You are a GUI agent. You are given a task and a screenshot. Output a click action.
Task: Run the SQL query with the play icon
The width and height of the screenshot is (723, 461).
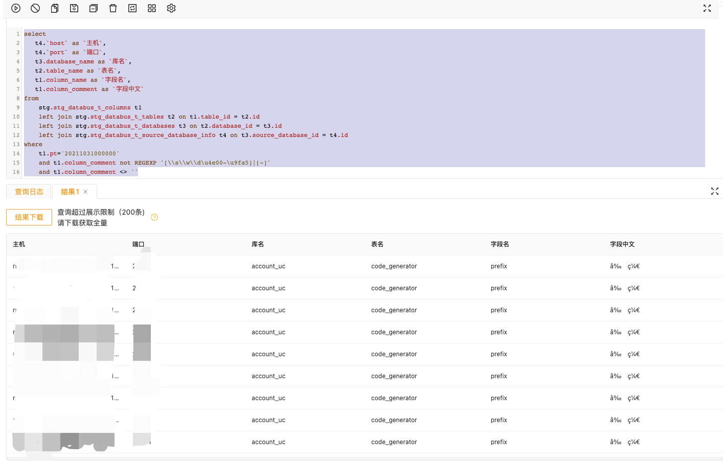coord(16,8)
